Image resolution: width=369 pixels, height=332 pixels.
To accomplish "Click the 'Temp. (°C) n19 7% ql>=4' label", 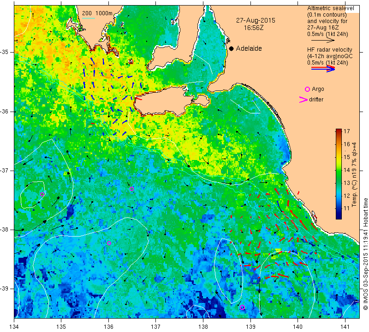I will (354, 175).
